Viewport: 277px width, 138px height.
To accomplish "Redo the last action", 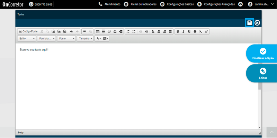I will [77, 31].
